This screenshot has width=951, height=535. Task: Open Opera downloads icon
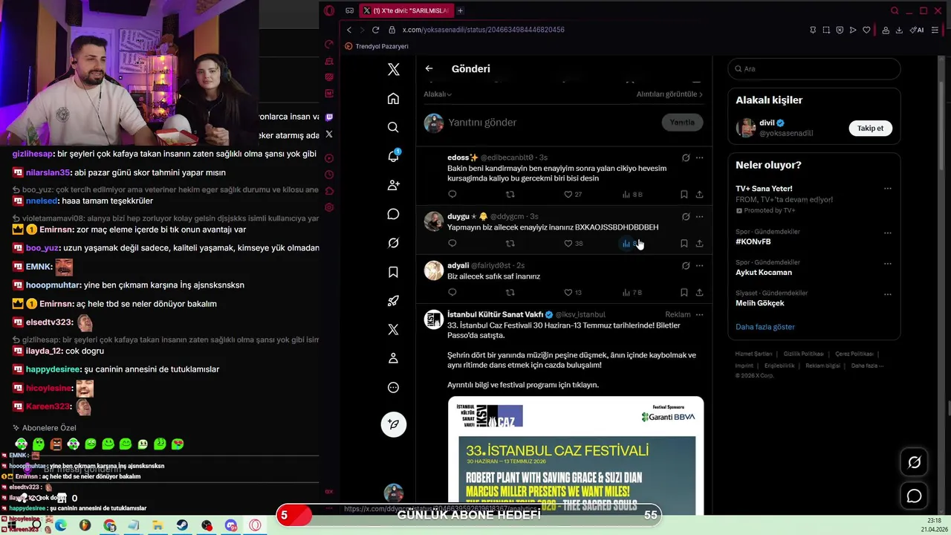pyautogui.click(x=899, y=30)
